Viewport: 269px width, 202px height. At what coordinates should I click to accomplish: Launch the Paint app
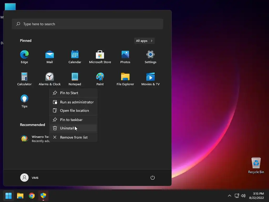100,79
